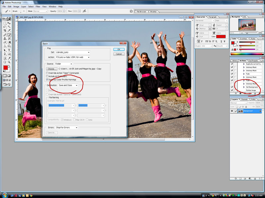Click the Create New Action icon in Actions panel

tap(255, 93)
